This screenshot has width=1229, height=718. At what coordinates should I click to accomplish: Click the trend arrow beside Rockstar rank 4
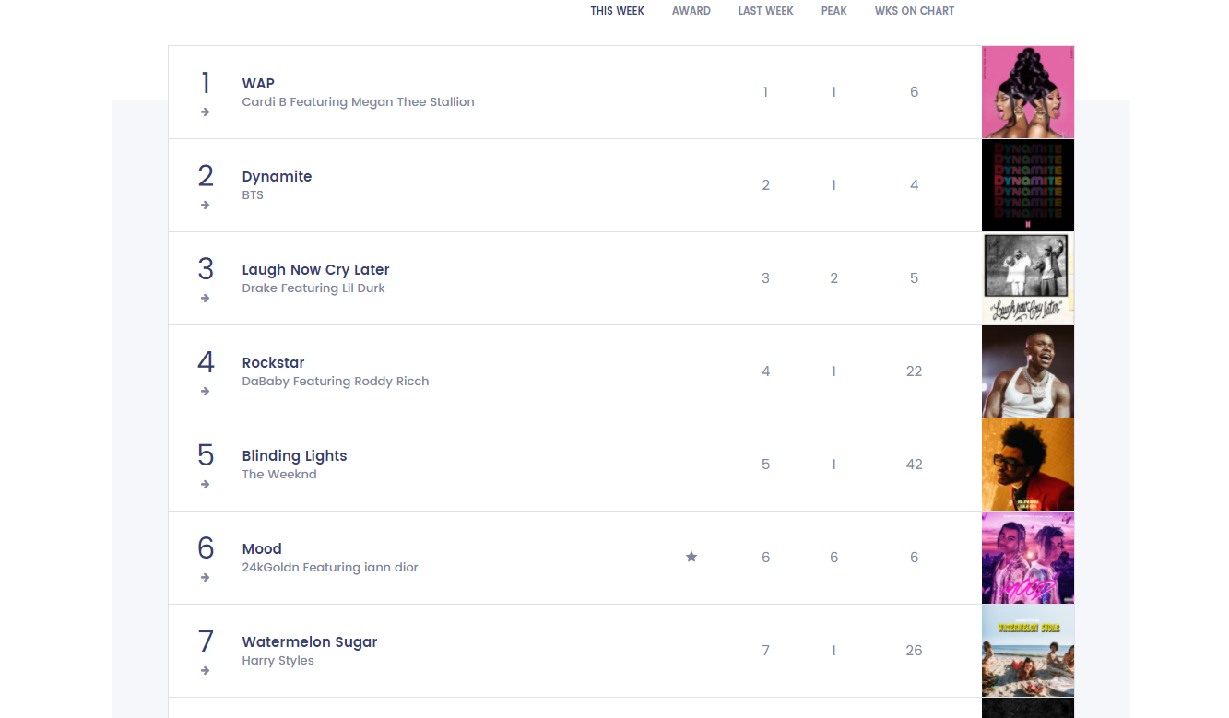coord(205,392)
